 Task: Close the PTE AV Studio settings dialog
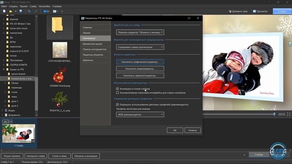(x=198, y=18)
